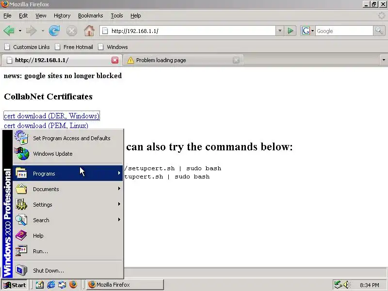The image size is (388, 291).
Task: Close the Problem loading page tab
Action: pos(236,60)
